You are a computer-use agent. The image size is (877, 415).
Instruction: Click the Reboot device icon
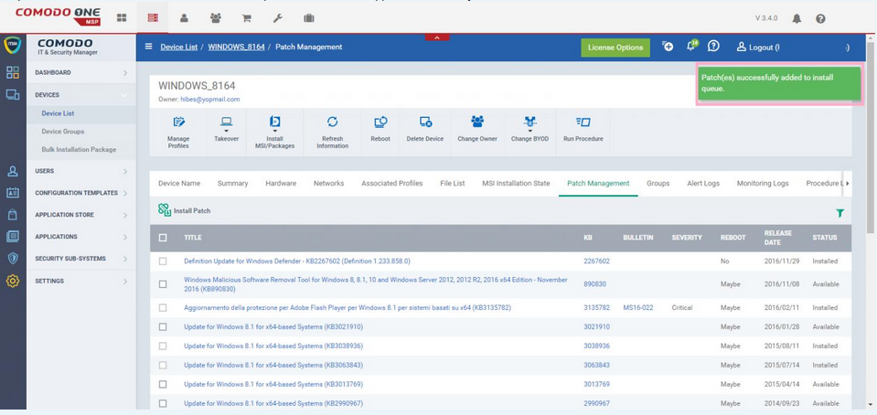pyautogui.click(x=380, y=122)
